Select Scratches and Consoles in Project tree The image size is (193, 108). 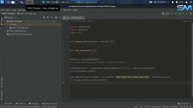(x=19, y=34)
